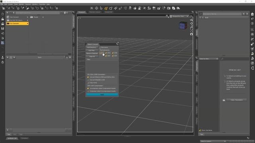Toggle the Recursive checkbox
Screen dimensions: 255x143
pyautogui.click(x=100, y=48)
